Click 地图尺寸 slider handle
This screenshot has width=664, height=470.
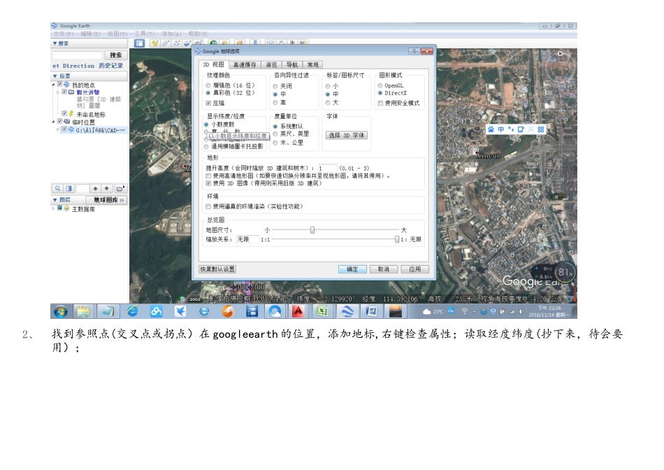point(312,229)
